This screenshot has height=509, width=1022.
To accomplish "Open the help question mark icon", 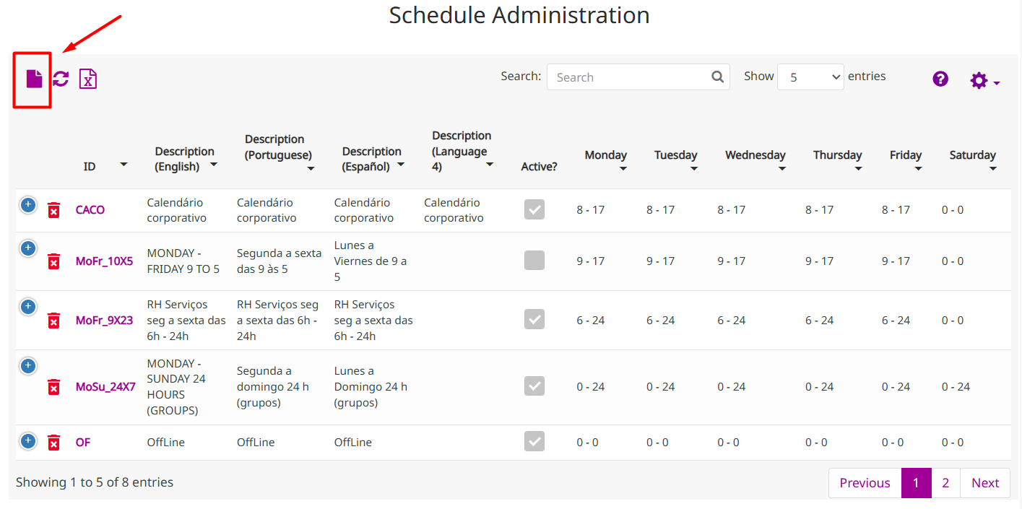I will [x=940, y=79].
